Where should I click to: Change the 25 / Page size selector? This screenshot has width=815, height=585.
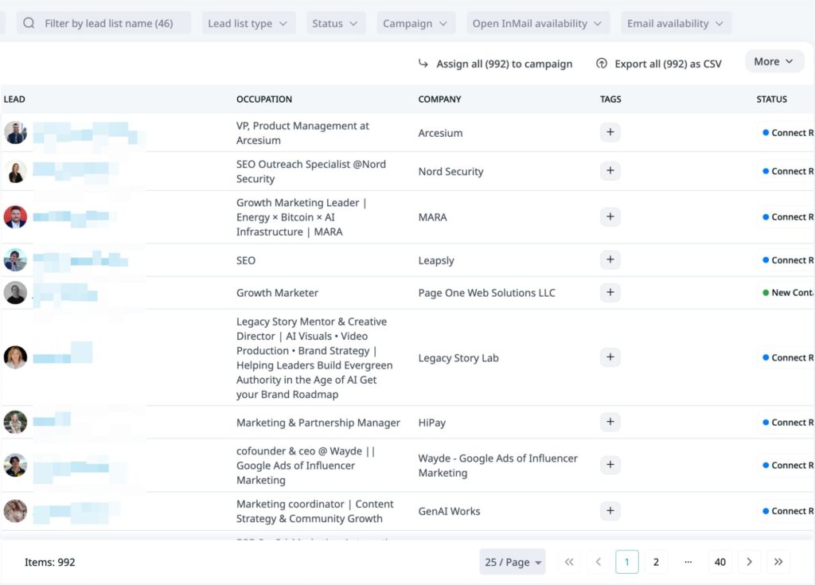(513, 562)
